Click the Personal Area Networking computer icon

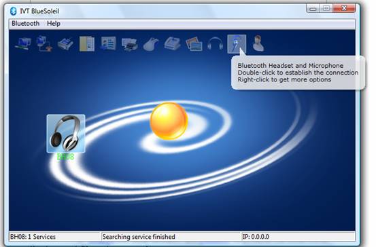click(x=23, y=44)
